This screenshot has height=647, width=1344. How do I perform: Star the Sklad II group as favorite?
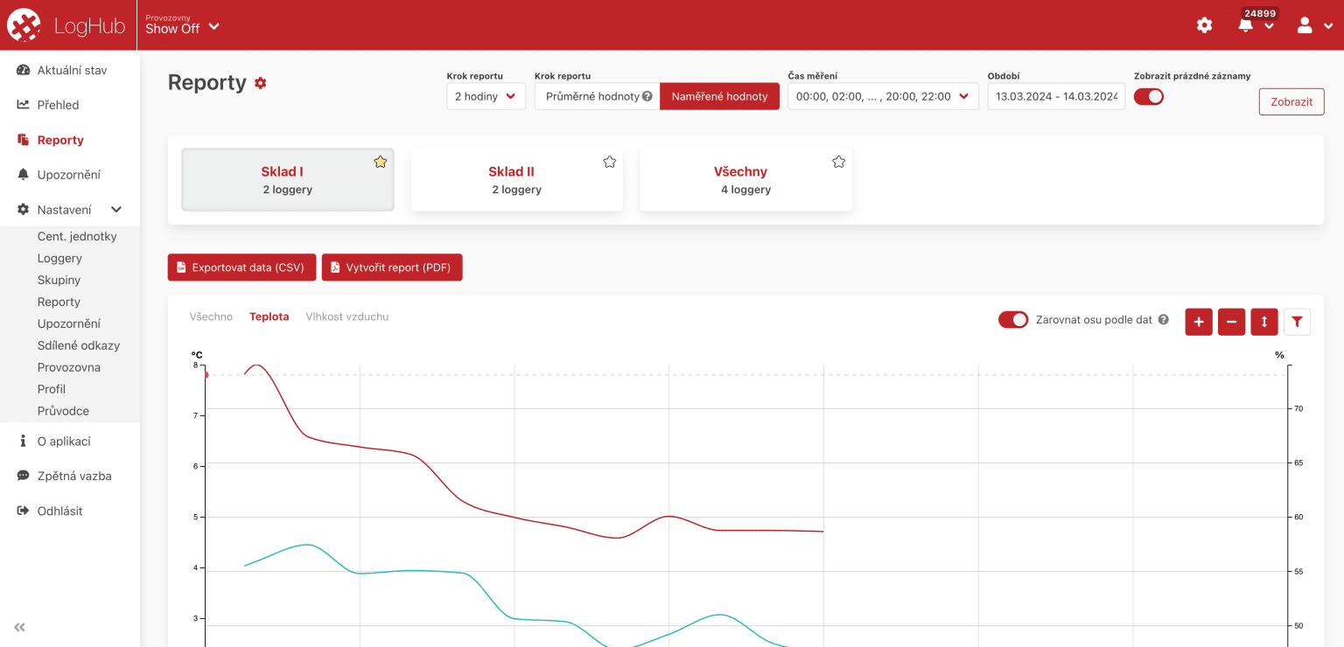click(610, 162)
